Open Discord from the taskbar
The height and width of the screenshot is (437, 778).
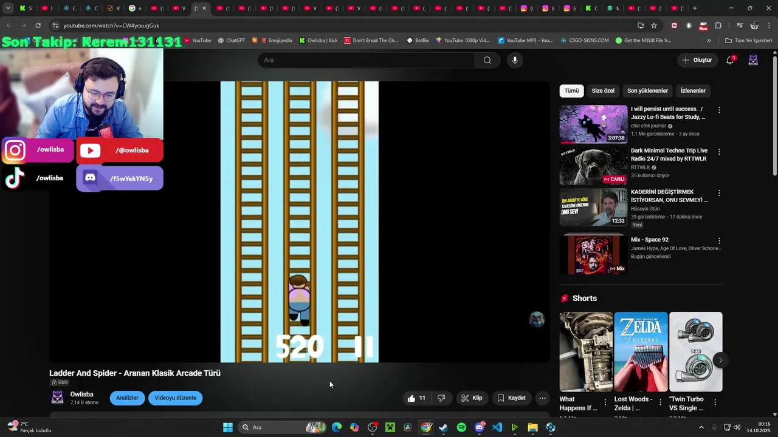tap(480, 427)
